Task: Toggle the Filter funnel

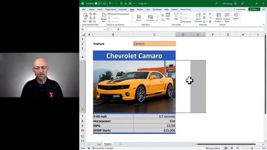Action: coord(176,16)
